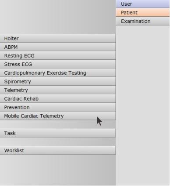This screenshot has height=186, width=170.
Task: Open the Task section
Action: 58,133
